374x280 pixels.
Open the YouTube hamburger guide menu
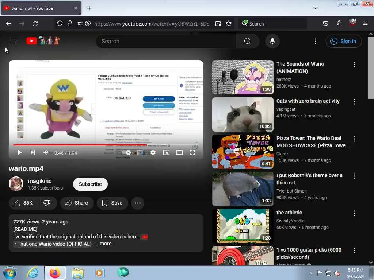(13, 41)
